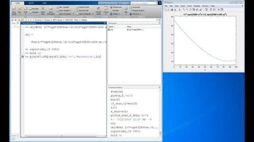Image resolution: width=254 pixels, height=142 pixels.
Task: Open MATLAB Preferences
Action: point(115,7)
